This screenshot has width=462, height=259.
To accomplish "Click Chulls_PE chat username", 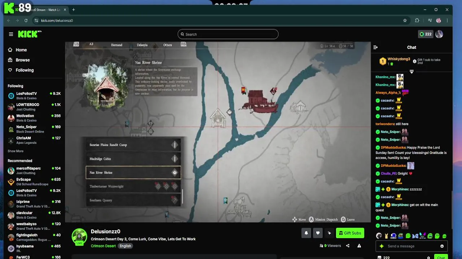I will click(x=388, y=173).
